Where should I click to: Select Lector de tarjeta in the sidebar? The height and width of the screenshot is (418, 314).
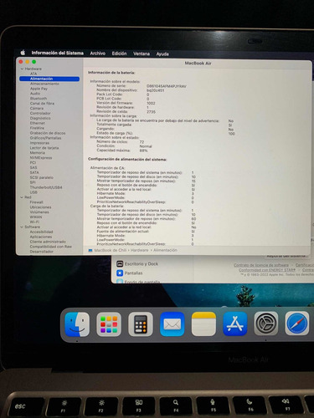tap(44, 148)
